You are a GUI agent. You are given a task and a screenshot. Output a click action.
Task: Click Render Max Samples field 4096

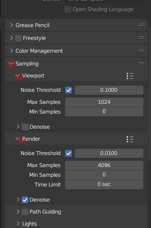point(104,165)
